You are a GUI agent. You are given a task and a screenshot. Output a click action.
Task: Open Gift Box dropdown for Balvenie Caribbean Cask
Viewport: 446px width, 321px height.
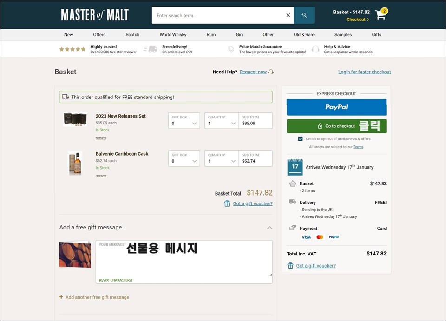pos(184,158)
